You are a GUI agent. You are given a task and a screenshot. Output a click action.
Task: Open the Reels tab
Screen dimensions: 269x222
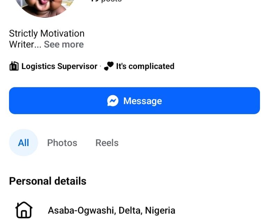[x=107, y=143]
